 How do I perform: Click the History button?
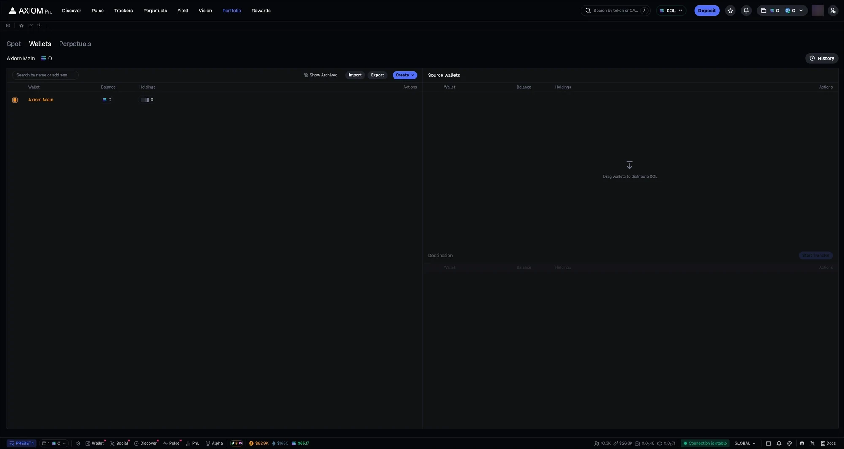[x=822, y=58]
